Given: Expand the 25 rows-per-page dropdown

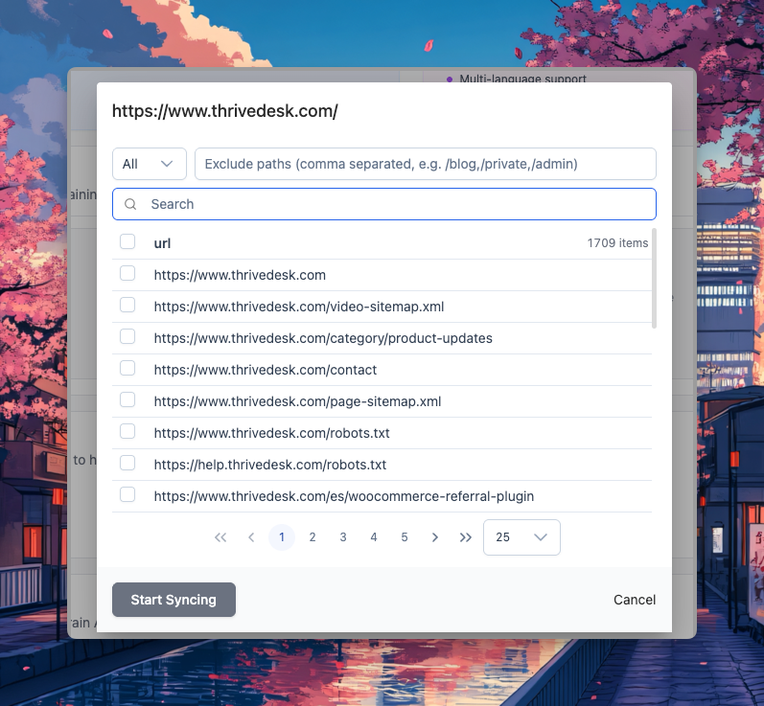Looking at the screenshot, I should click(x=521, y=537).
